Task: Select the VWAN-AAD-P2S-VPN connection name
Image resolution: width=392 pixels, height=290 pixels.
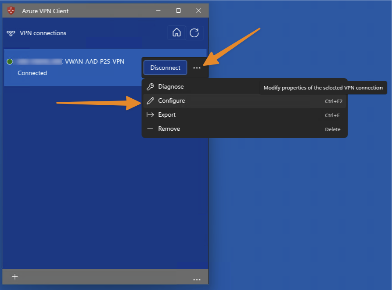Action: pyautogui.click(x=94, y=61)
